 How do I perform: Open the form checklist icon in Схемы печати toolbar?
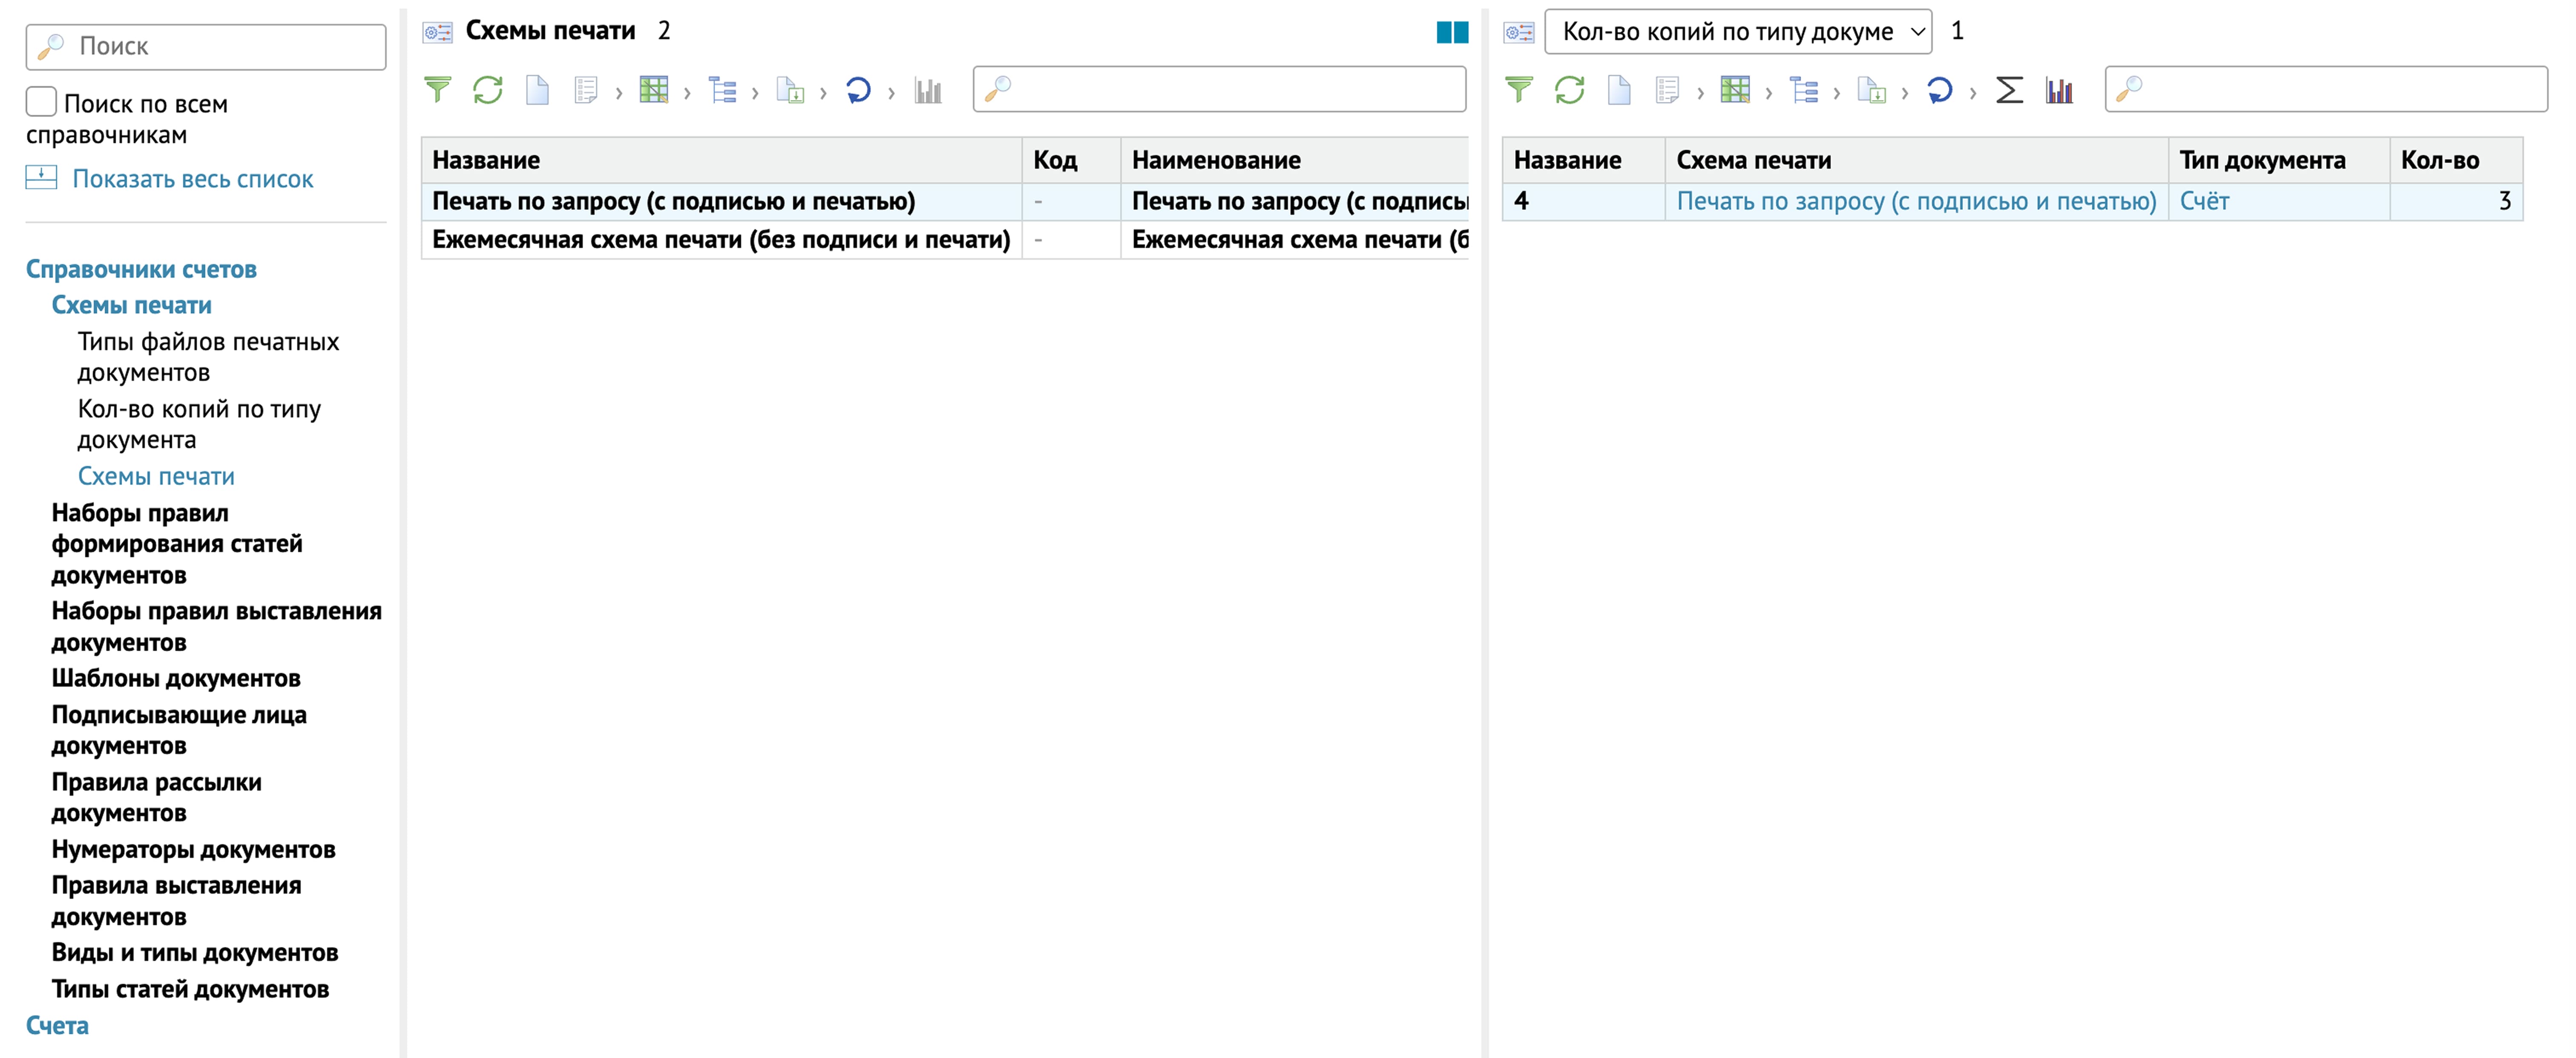point(586,90)
